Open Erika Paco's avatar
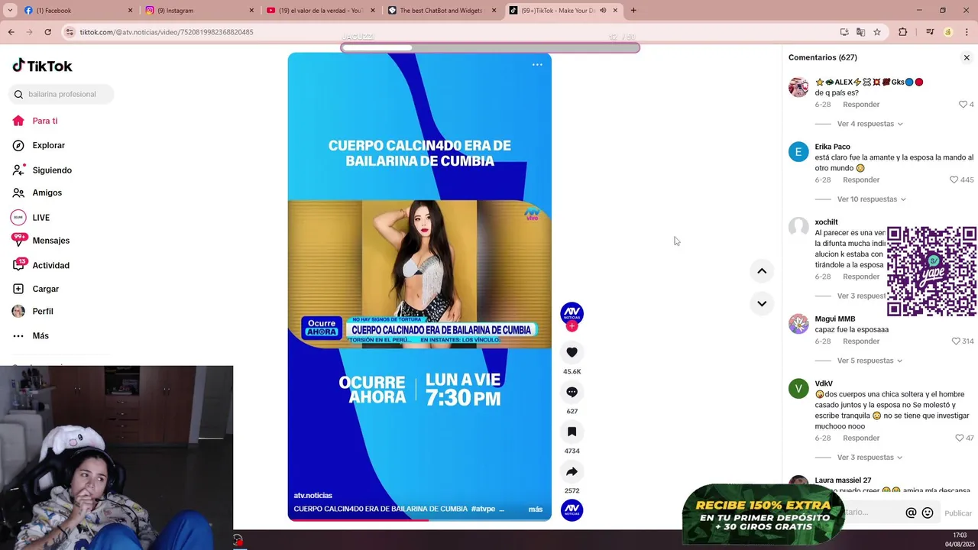 tap(798, 152)
